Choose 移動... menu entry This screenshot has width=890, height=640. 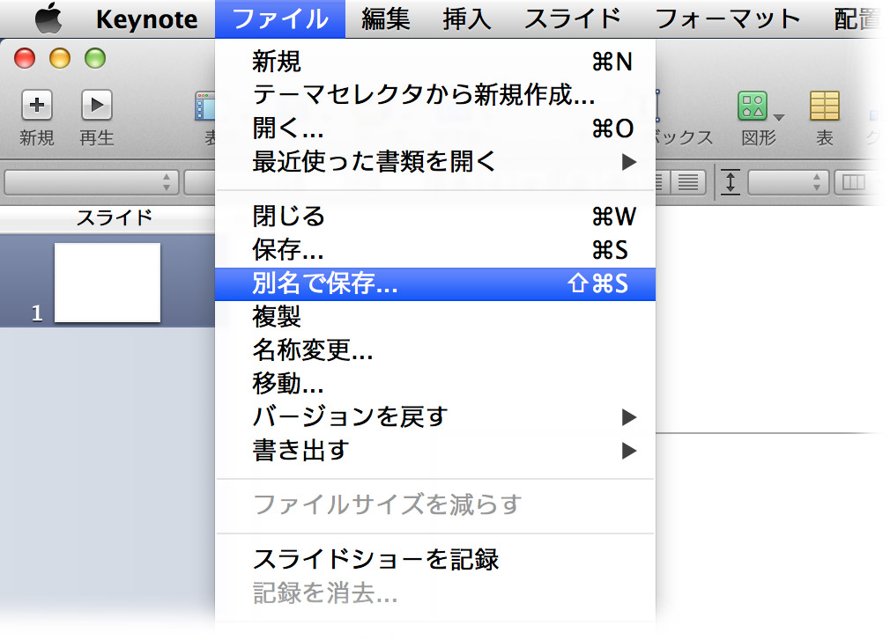pos(435,383)
